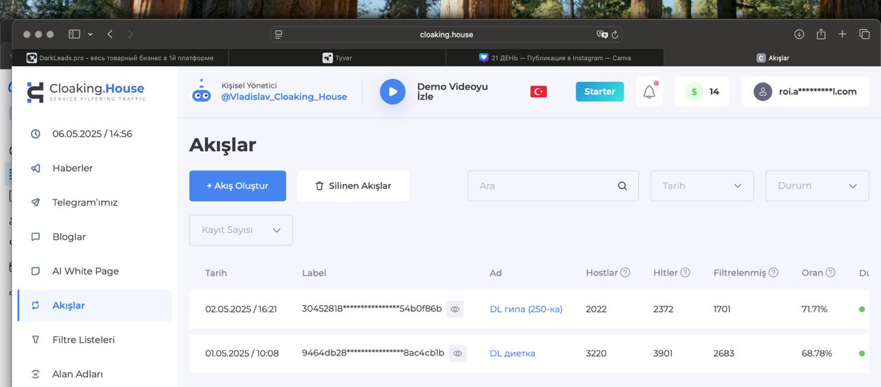
Task: Click the Akışlar arrows icon
Action: tap(36, 305)
